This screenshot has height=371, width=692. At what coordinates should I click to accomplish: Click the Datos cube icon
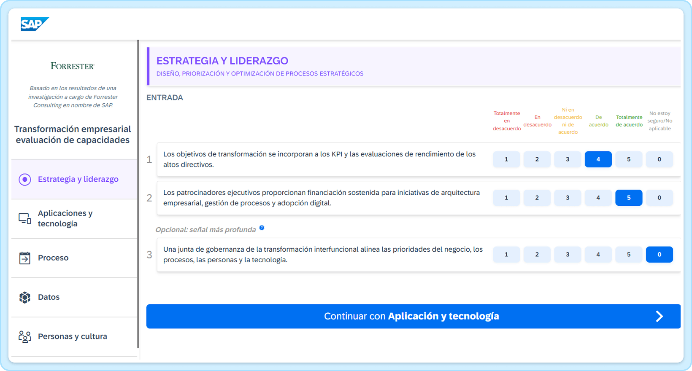click(25, 297)
